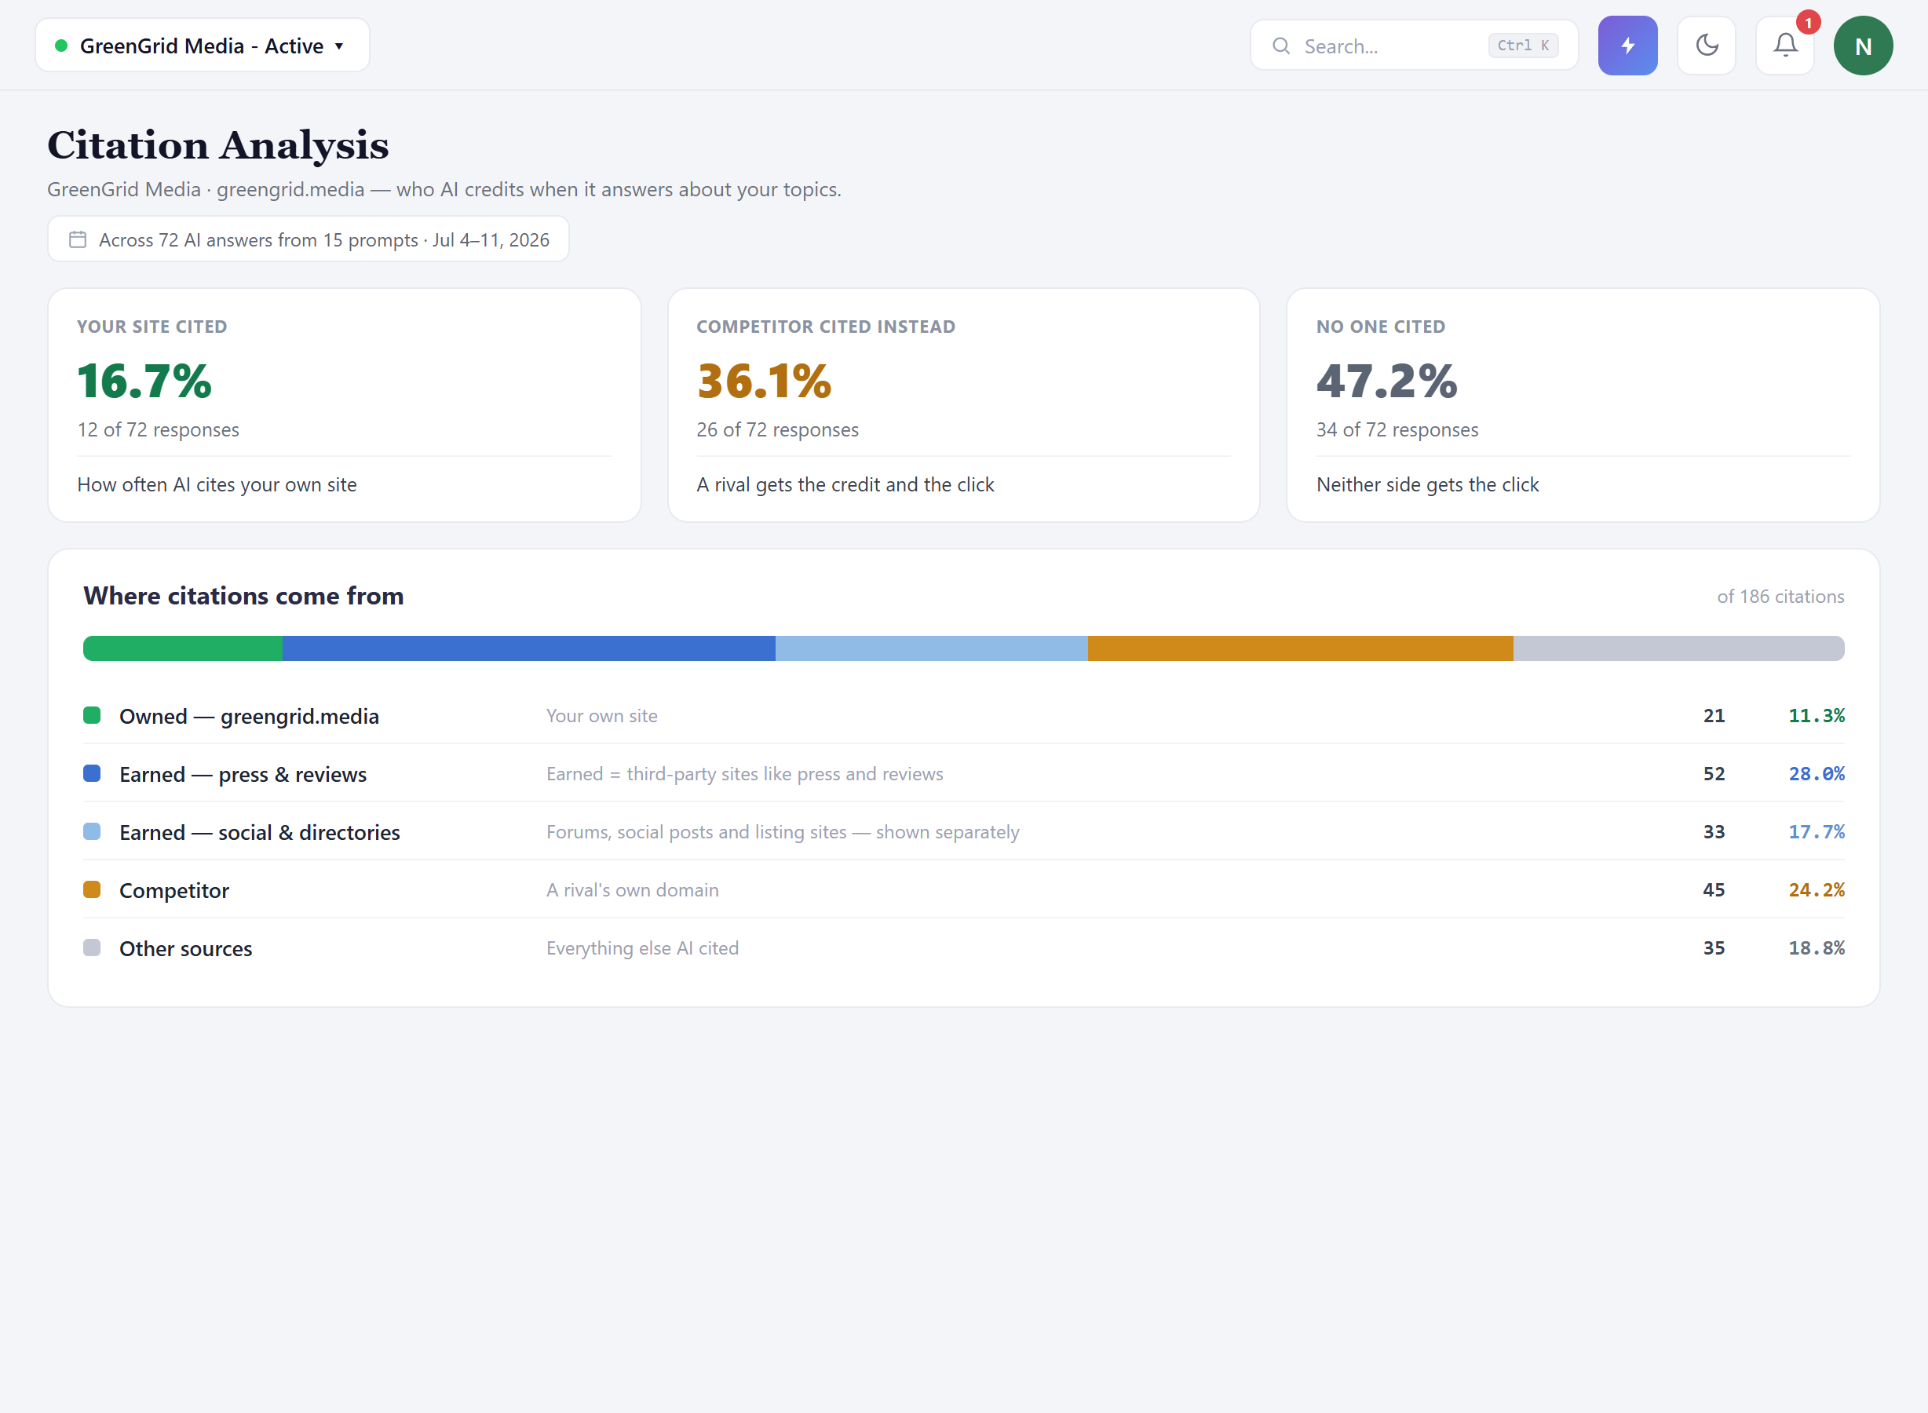Click the Ctrl K shortcut hint

tap(1523, 46)
